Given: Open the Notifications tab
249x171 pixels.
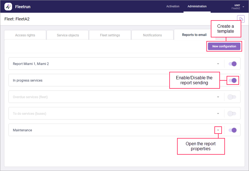Looking at the screenshot, I should [152, 35].
